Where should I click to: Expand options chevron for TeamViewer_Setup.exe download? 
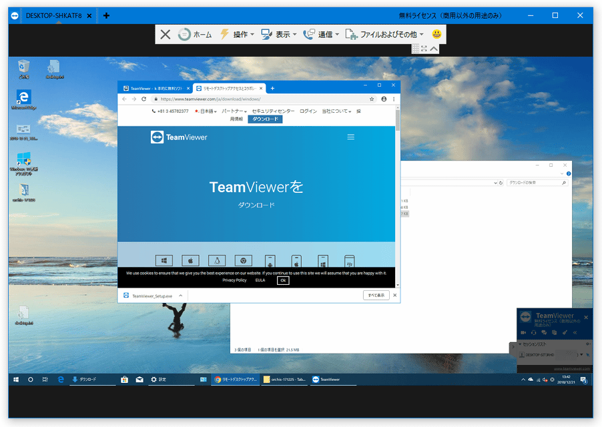[180, 296]
